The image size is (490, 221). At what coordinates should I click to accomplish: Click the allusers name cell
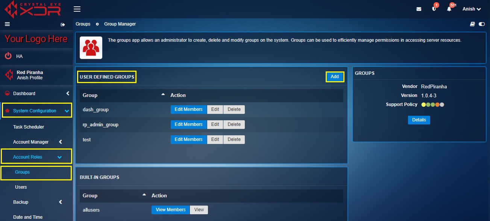click(x=91, y=210)
